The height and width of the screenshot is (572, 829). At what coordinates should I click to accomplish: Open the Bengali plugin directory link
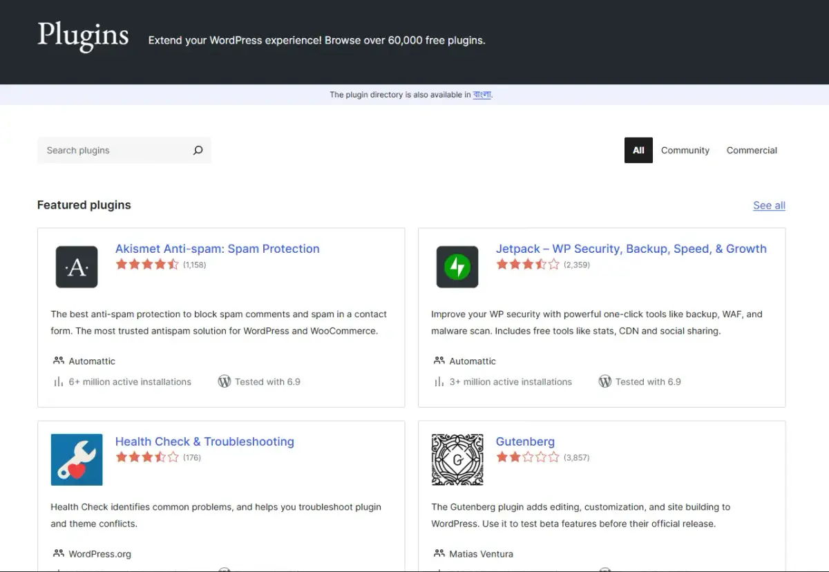click(482, 95)
